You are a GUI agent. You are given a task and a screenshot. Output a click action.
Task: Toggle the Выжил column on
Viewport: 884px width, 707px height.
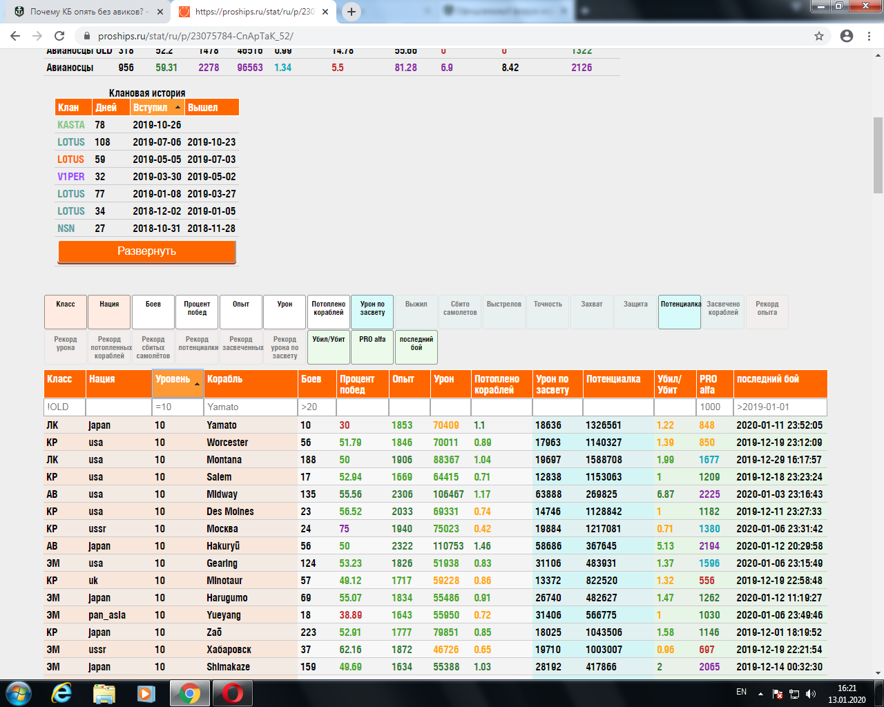click(x=416, y=312)
